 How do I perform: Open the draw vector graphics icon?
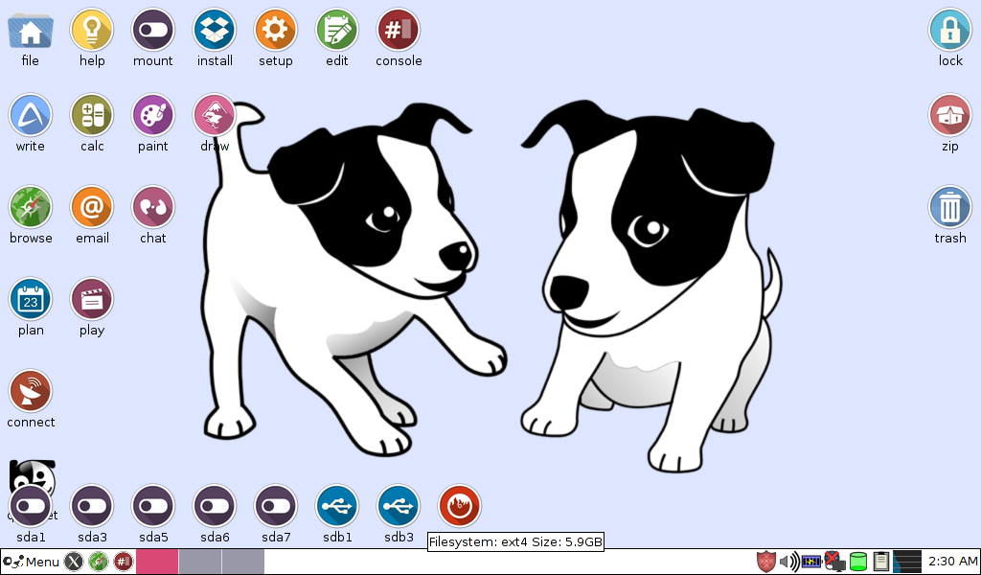click(215, 116)
